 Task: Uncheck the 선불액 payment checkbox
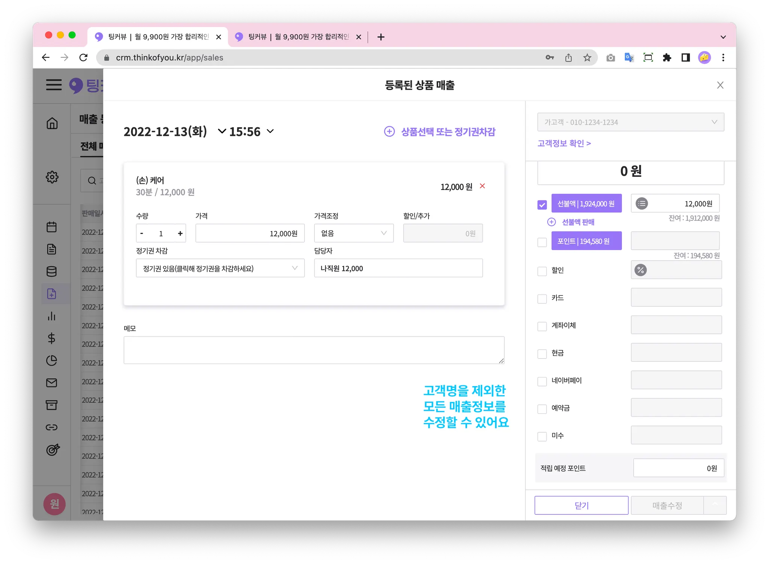tap(542, 205)
